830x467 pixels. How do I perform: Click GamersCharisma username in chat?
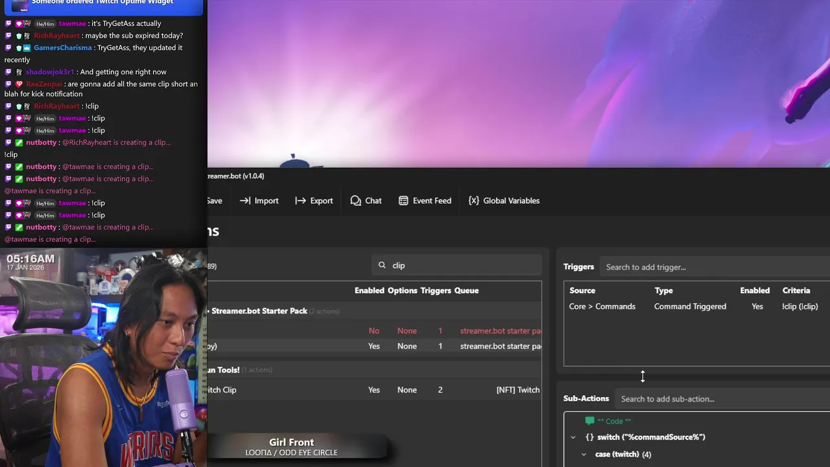pos(63,48)
